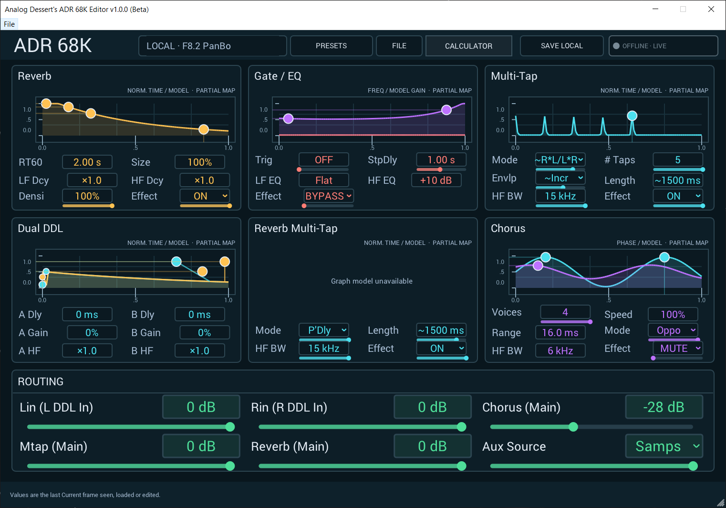Click Reverb Multi-Tap HF BW 15 kHz value
Viewport: 726px width, 508px height.
[324, 349]
